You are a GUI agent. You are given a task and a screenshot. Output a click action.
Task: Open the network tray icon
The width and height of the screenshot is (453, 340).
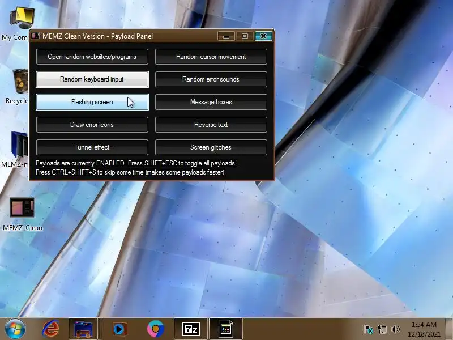[x=382, y=329]
